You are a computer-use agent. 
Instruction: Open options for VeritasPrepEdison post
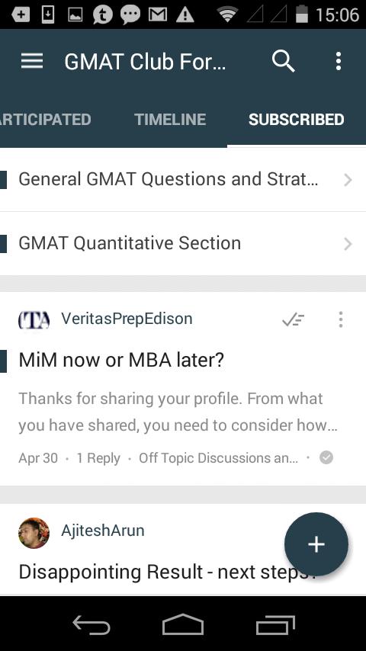click(341, 319)
